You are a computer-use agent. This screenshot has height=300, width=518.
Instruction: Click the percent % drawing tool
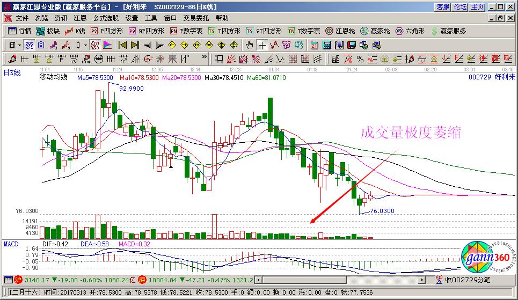point(360,58)
